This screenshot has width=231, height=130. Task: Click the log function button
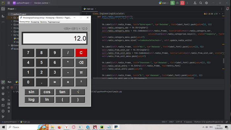click(31, 100)
